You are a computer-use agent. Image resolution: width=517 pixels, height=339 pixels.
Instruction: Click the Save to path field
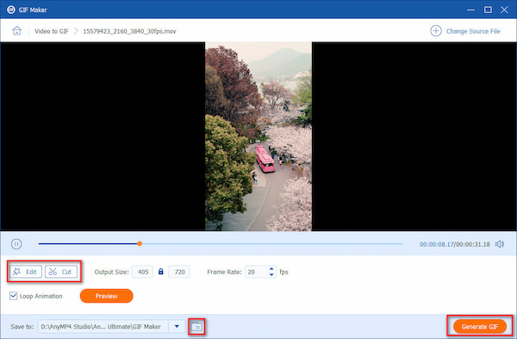(103, 326)
